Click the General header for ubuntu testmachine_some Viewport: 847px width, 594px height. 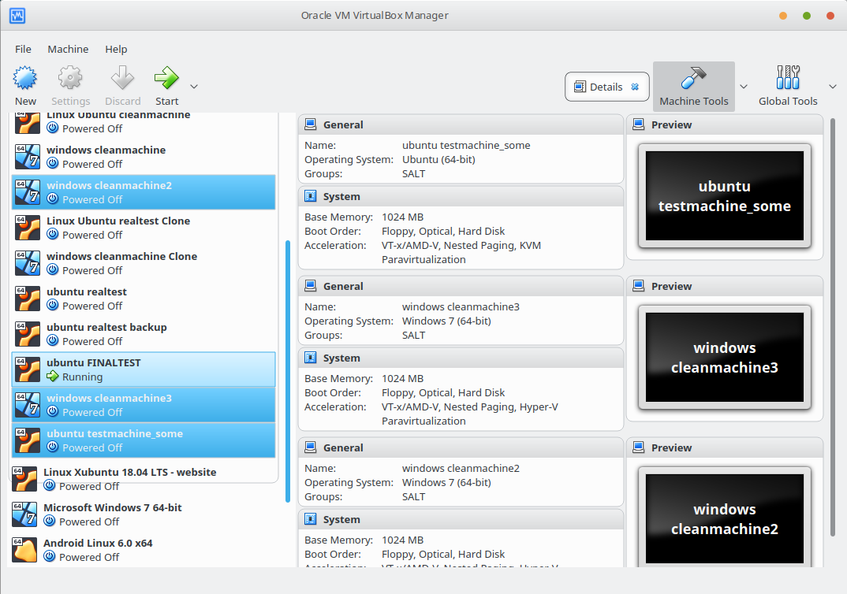pos(461,124)
